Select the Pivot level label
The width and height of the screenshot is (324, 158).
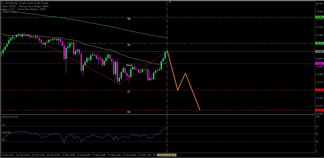tap(129, 65)
